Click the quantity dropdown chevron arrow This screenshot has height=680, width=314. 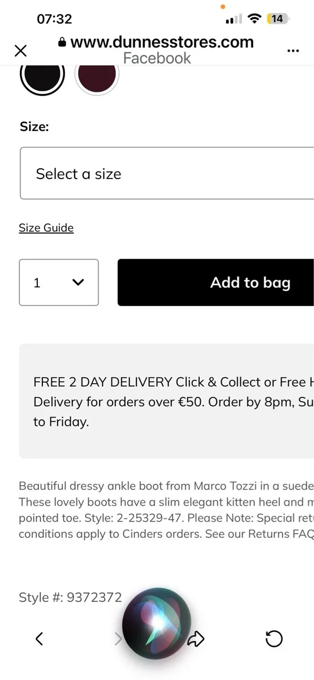coord(78,282)
